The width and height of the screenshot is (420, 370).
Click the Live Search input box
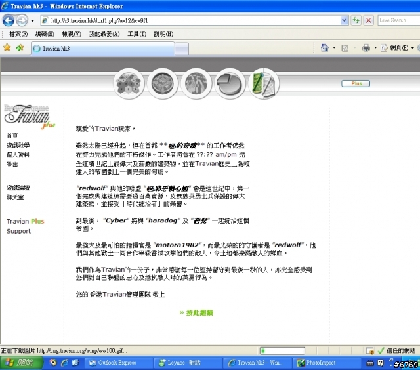point(398,20)
